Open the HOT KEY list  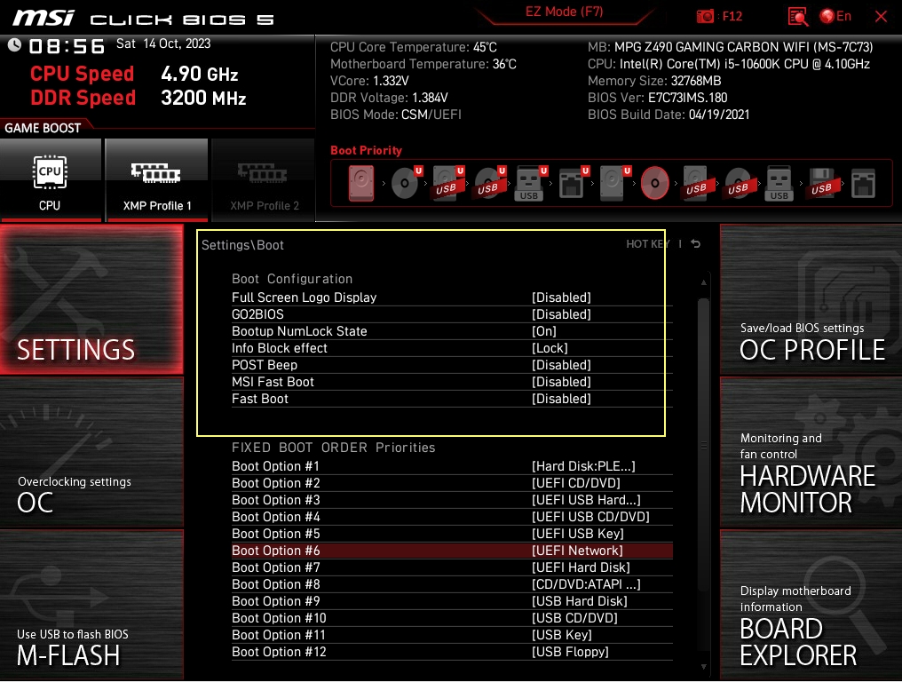coord(647,244)
